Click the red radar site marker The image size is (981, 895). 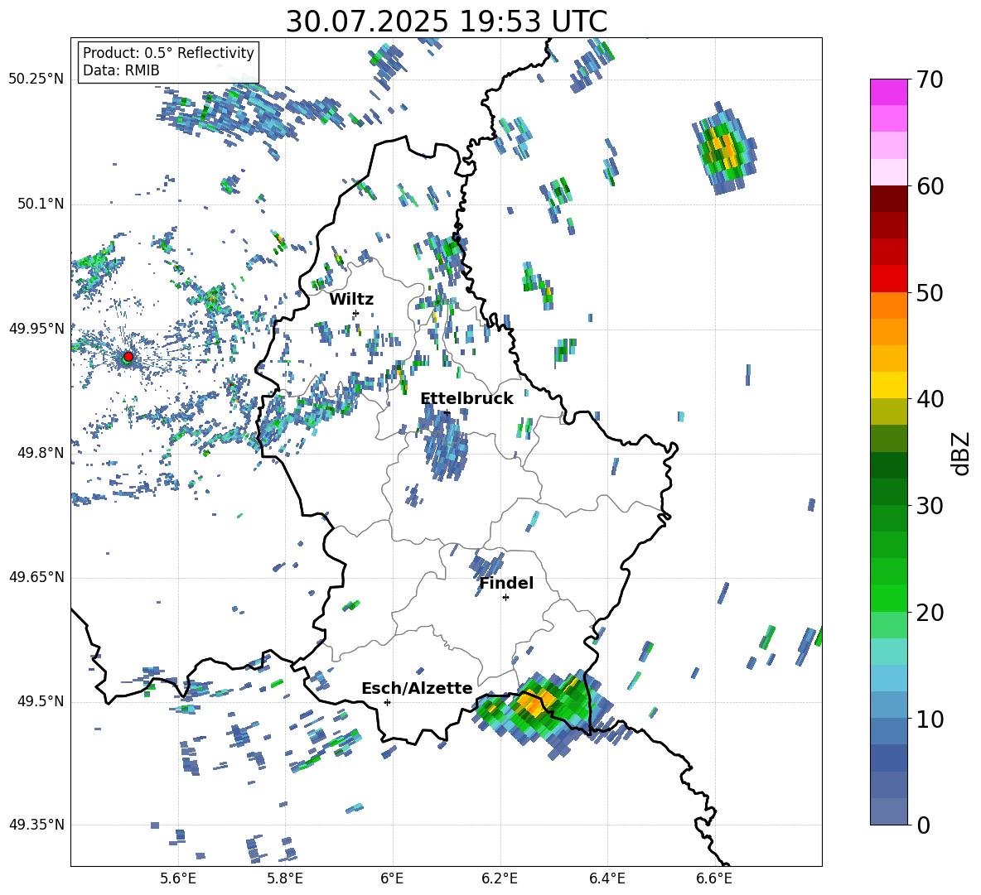(128, 357)
